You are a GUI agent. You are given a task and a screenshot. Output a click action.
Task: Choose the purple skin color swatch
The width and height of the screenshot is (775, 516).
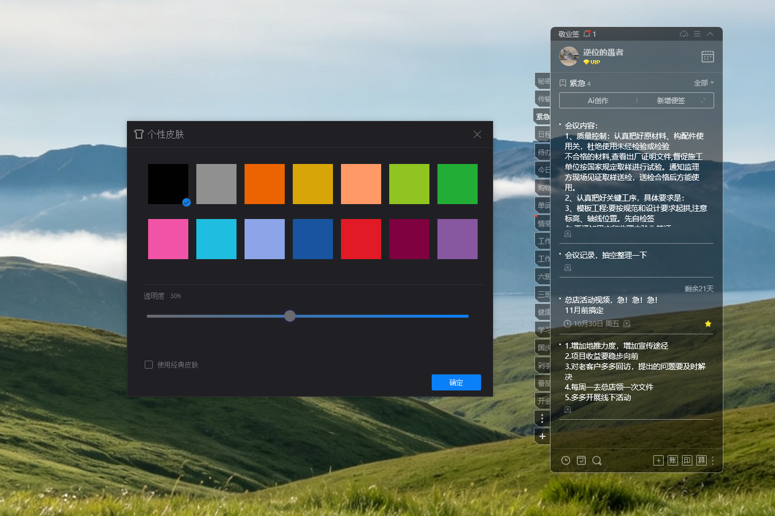(x=458, y=239)
